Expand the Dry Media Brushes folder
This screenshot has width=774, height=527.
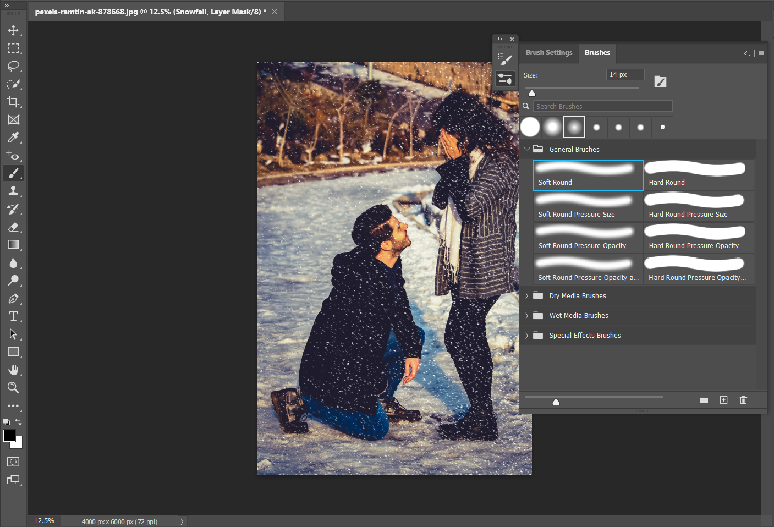click(527, 295)
